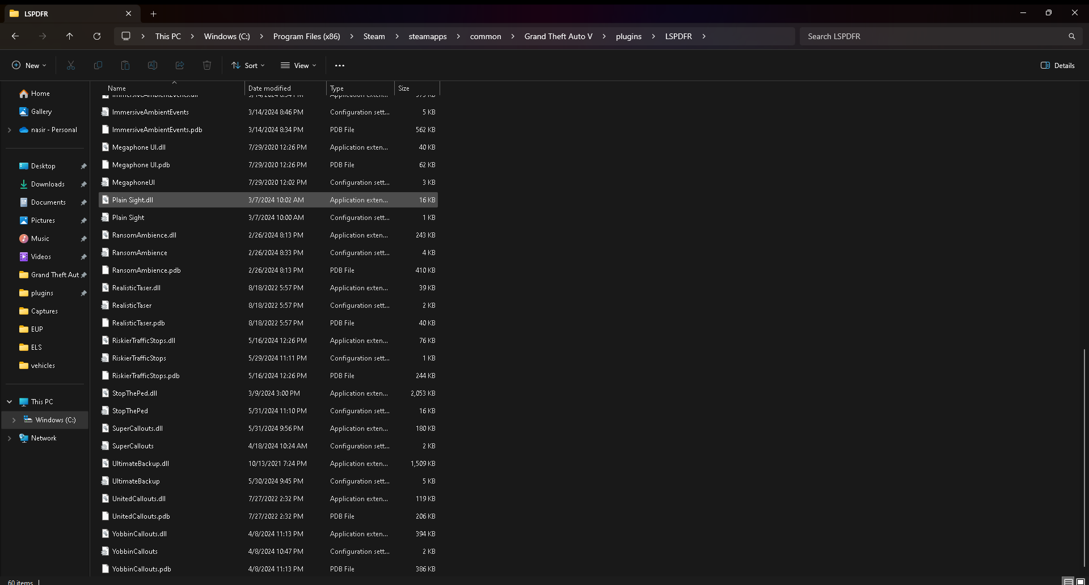Jump to steamapps in breadcrumb
The width and height of the screenshot is (1089, 585).
[428, 36]
